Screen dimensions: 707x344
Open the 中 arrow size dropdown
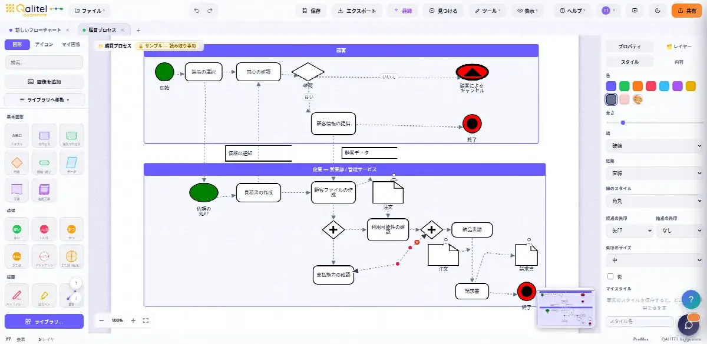click(654, 260)
